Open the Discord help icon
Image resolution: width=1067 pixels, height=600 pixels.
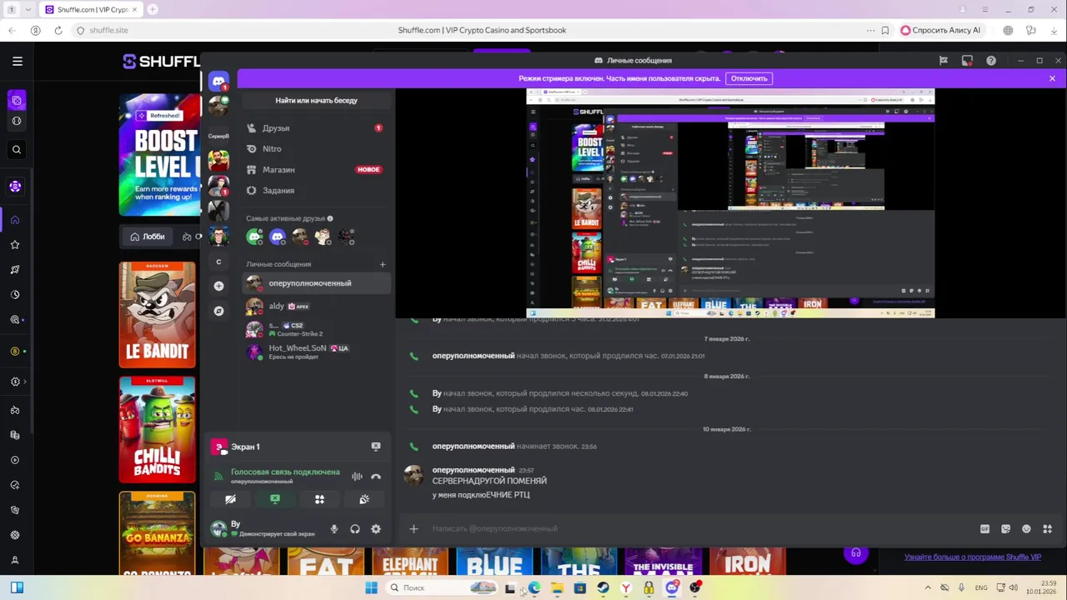tap(991, 60)
